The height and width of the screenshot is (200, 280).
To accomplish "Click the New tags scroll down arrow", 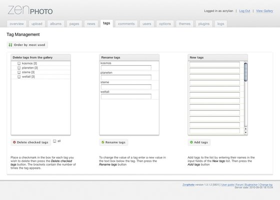I will pos(245,132).
